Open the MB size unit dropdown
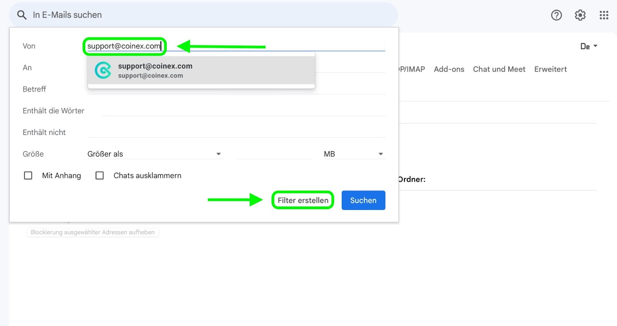The height and width of the screenshot is (326, 617). [x=354, y=154]
